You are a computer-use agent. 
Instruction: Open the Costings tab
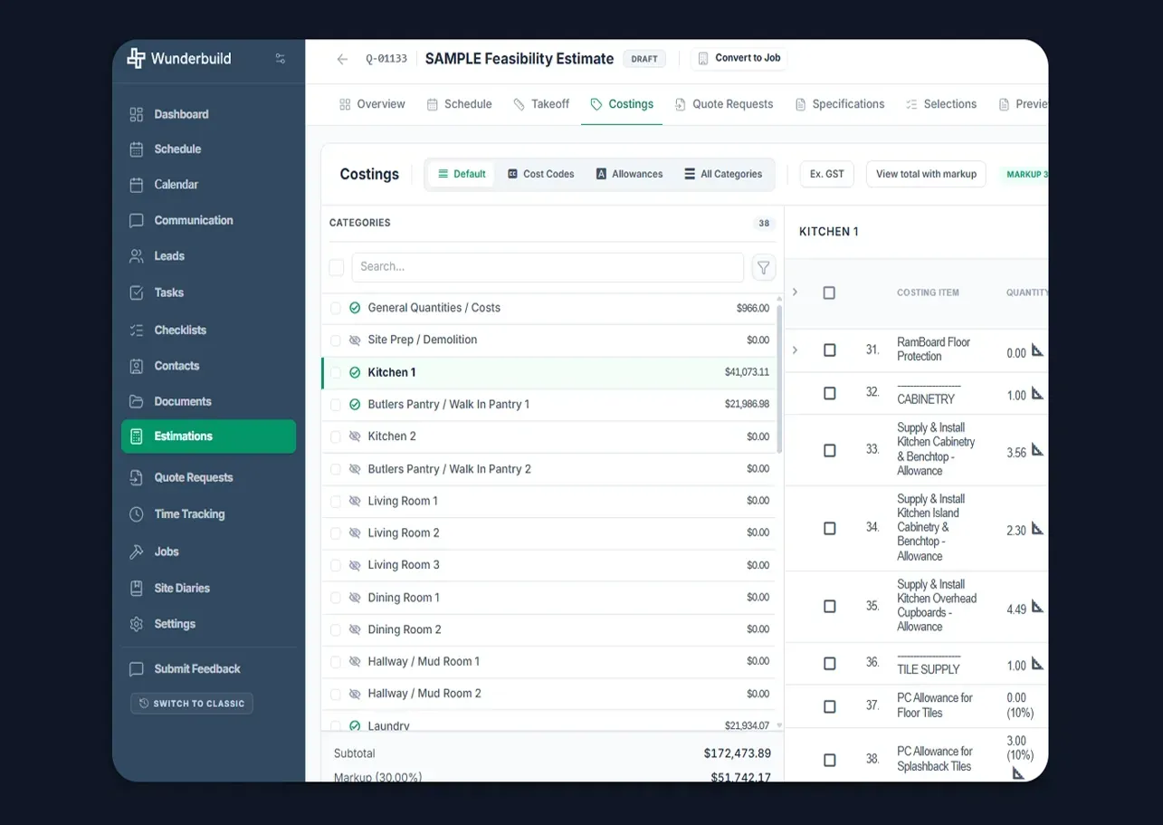point(622,104)
